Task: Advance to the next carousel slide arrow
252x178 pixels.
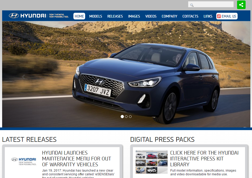Action: coord(229,77)
